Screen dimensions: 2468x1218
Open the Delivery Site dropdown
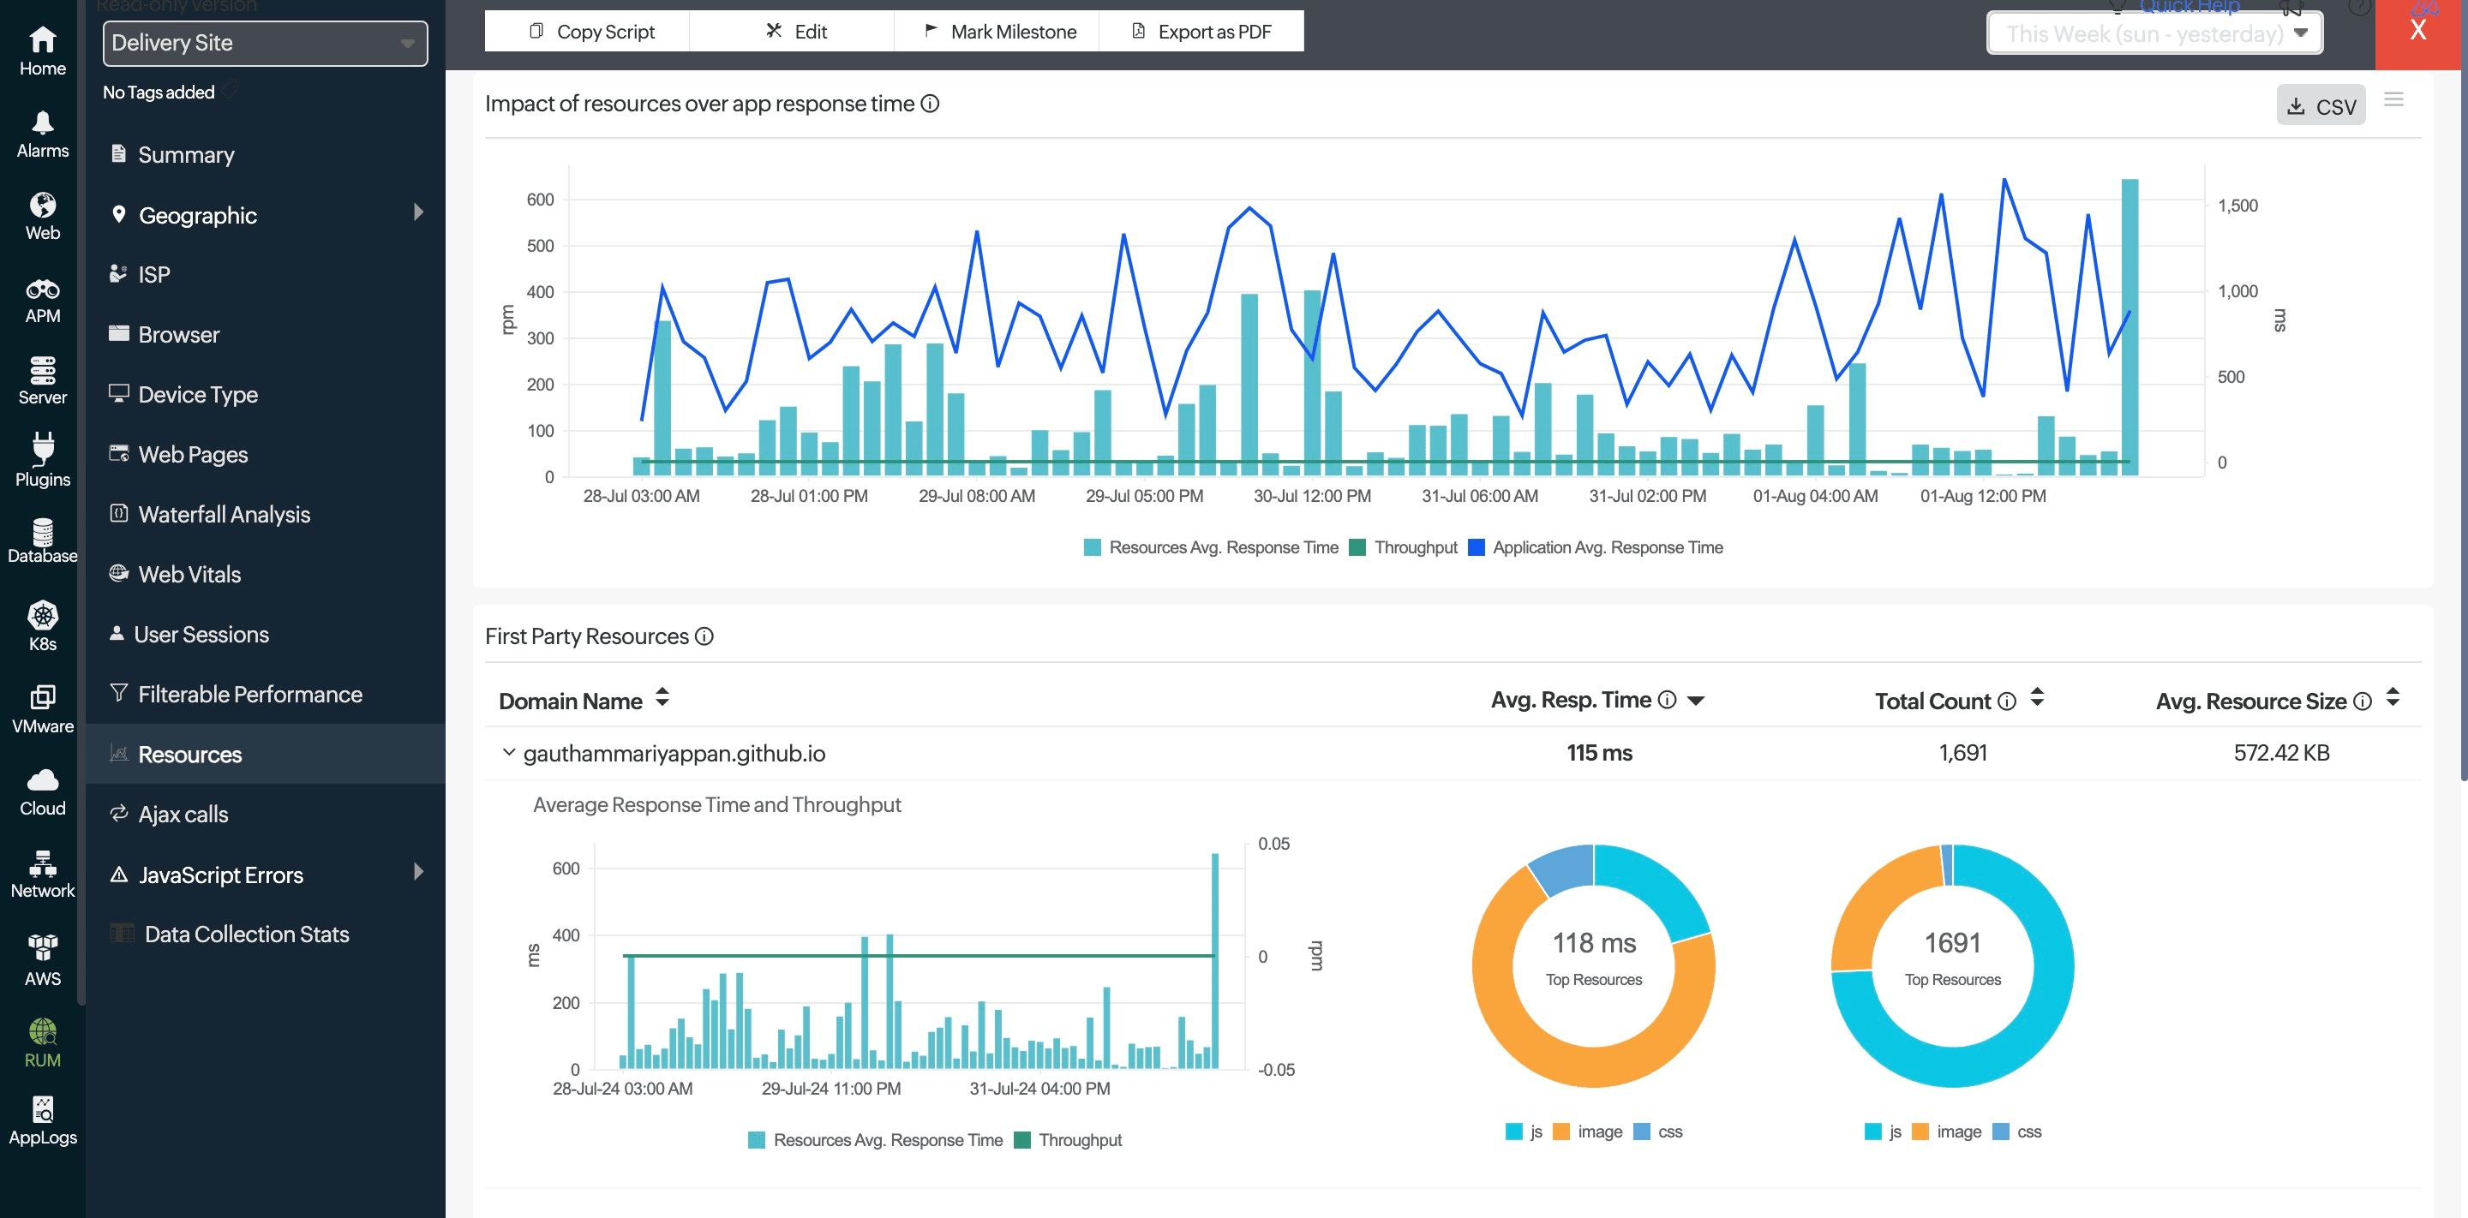click(265, 43)
